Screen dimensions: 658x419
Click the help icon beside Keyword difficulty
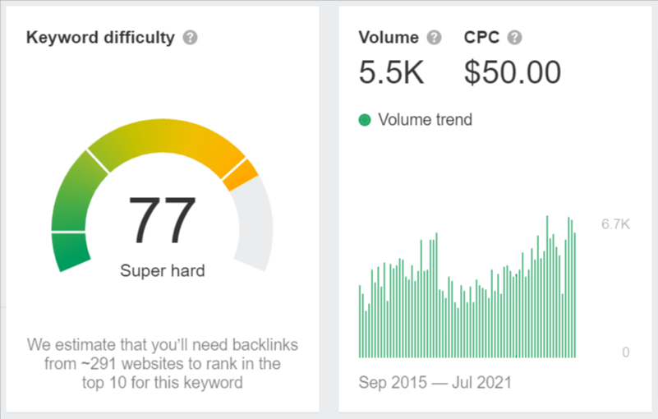coord(191,38)
